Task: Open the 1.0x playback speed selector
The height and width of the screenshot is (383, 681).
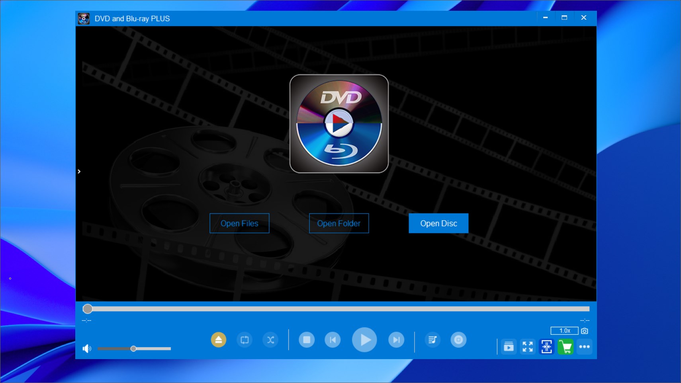Action: tap(564, 330)
